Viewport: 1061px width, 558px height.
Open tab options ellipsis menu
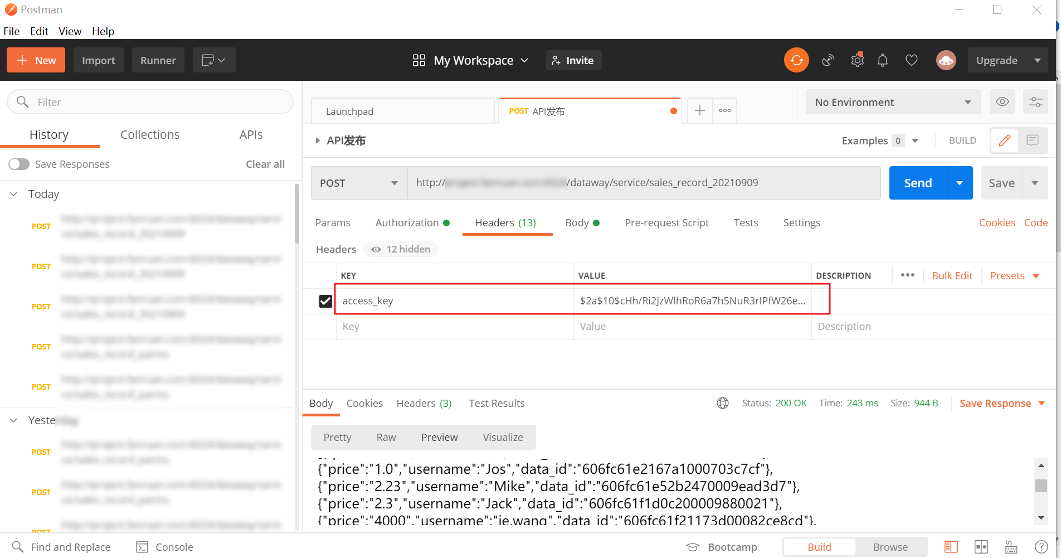point(725,110)
